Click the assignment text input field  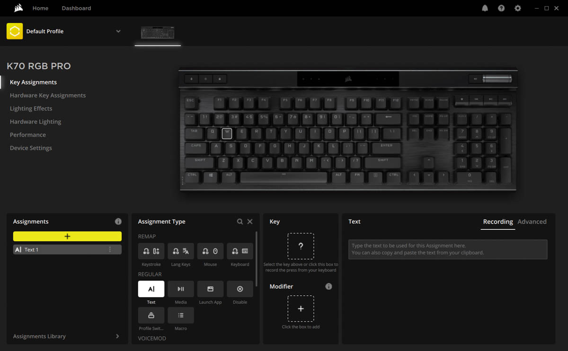coord(448,249)
